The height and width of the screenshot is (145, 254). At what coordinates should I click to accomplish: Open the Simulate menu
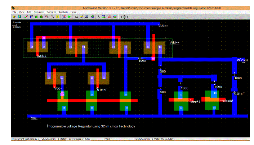tap(39, 12)
